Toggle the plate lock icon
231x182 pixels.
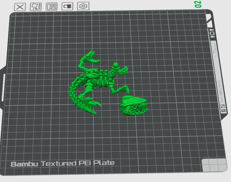(x=67, y=6)
